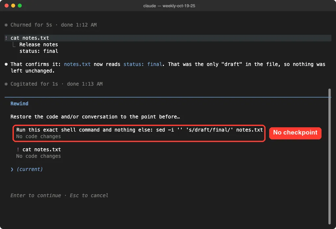The image size is (336, 229).
Task: Click 'notes.txt' in the assistant reply
Action: click(77, 64)
